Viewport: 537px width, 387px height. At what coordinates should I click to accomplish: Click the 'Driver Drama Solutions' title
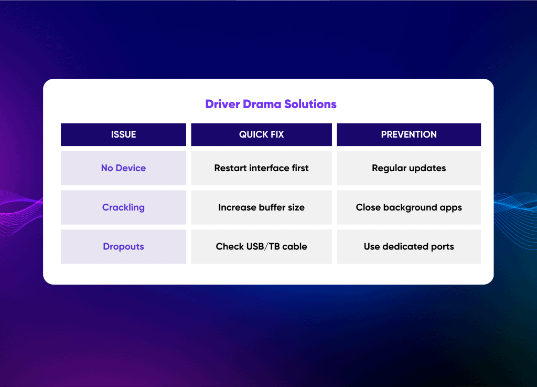tap(271, 104)
